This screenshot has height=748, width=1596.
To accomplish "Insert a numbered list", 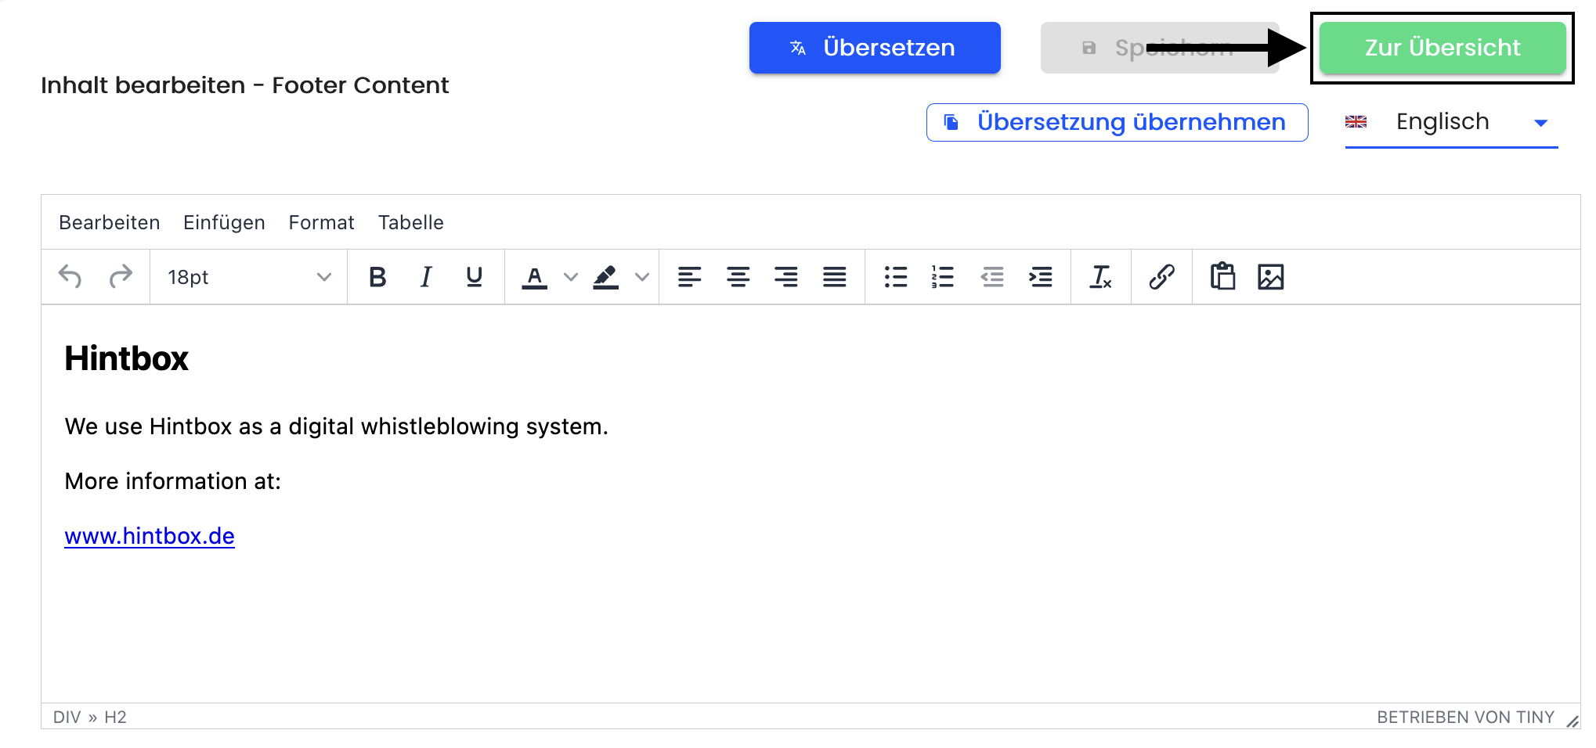I will click(x=943, y=277).
